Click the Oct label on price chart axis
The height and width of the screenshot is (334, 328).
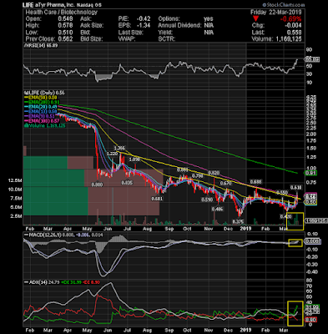pos(187,229)
